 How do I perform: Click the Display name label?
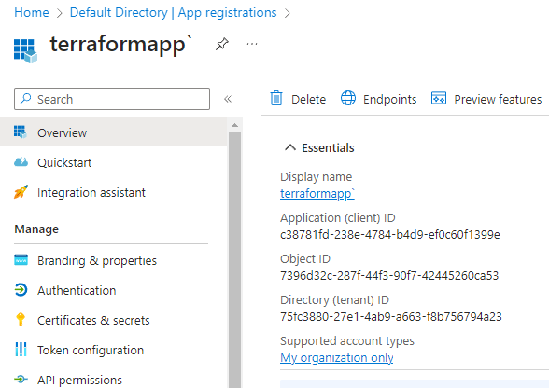tap(316, 176)
